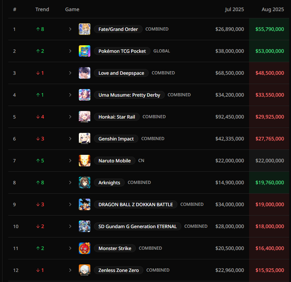Open the Uma Musume: Pretty Derby pill

click(129, 95)
